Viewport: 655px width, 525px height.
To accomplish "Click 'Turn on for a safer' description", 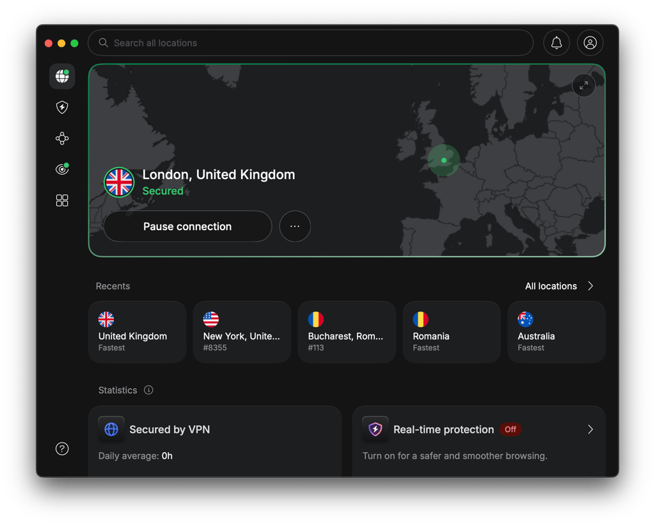I will click(x=455, y=456).
